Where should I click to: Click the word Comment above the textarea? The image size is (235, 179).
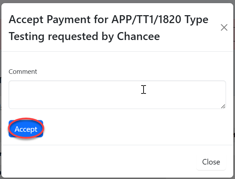[23, 72]
